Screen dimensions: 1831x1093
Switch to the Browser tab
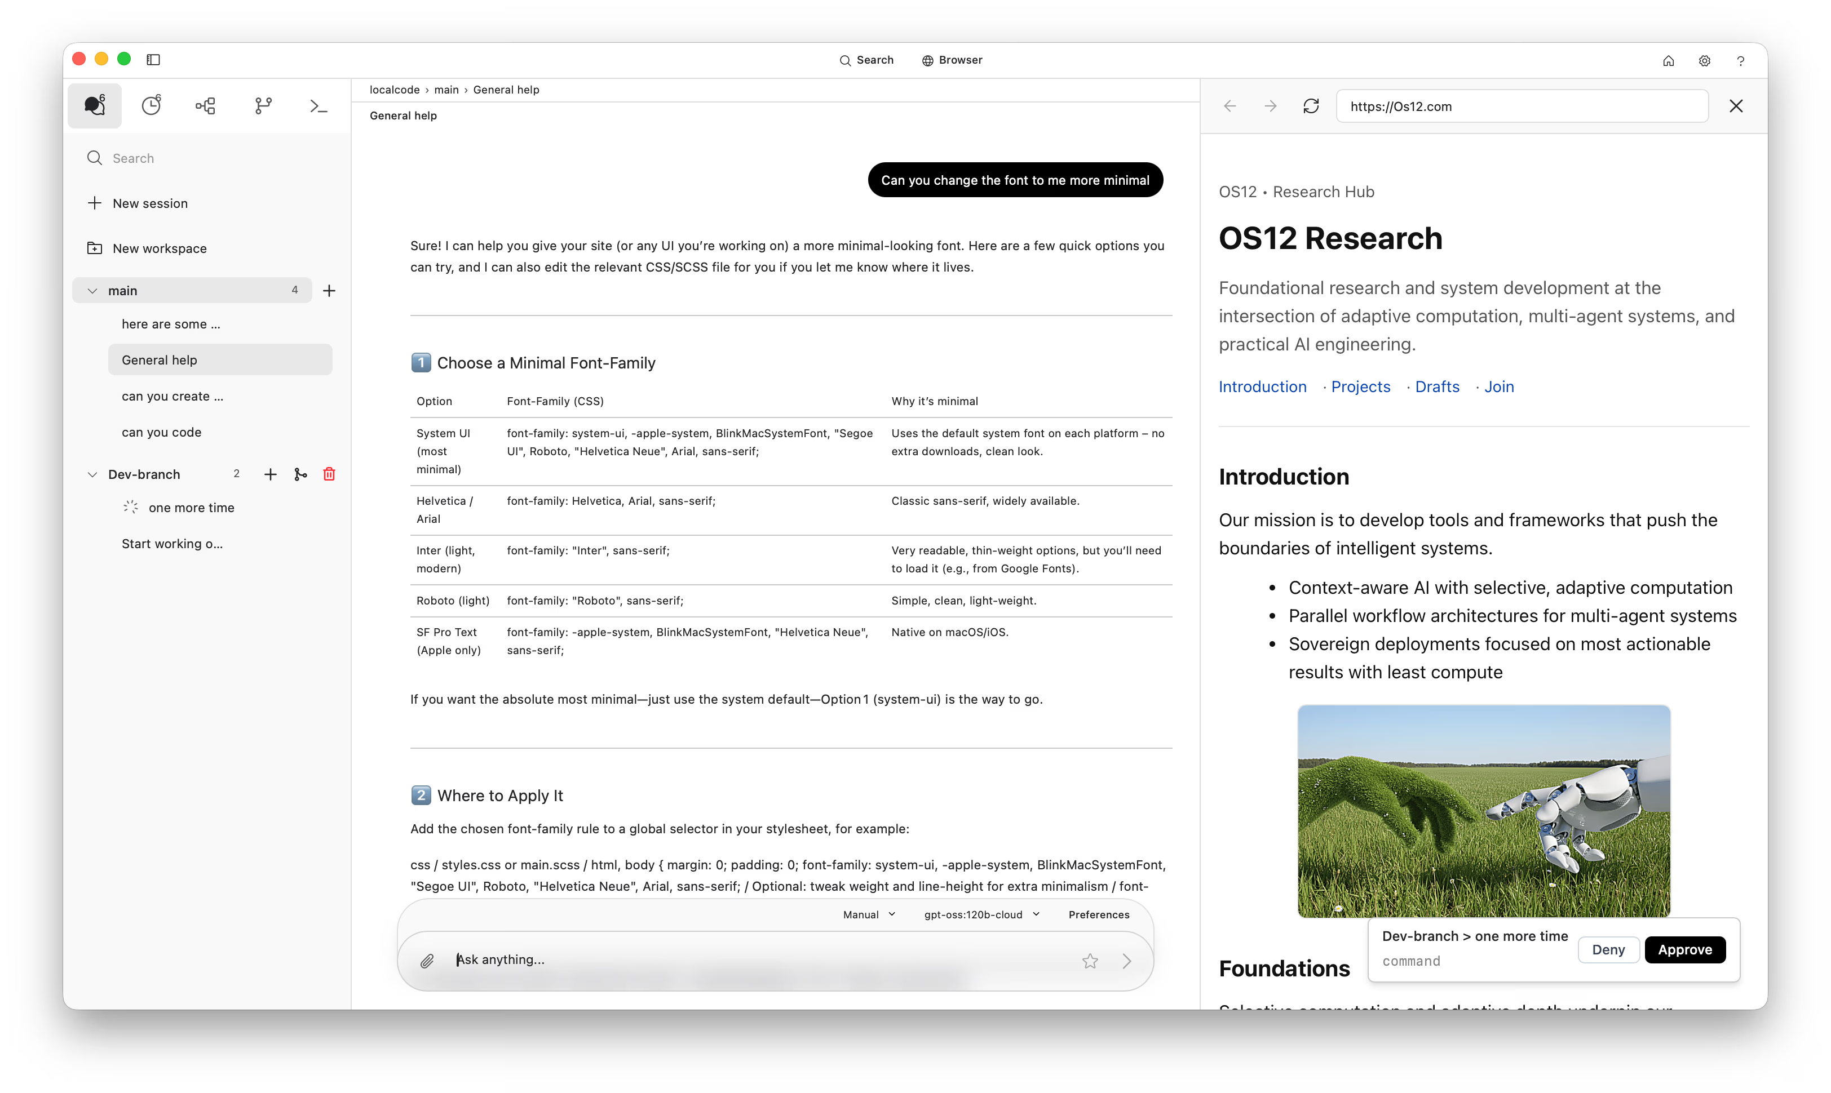pyautogui.click(x=952, y=60)
